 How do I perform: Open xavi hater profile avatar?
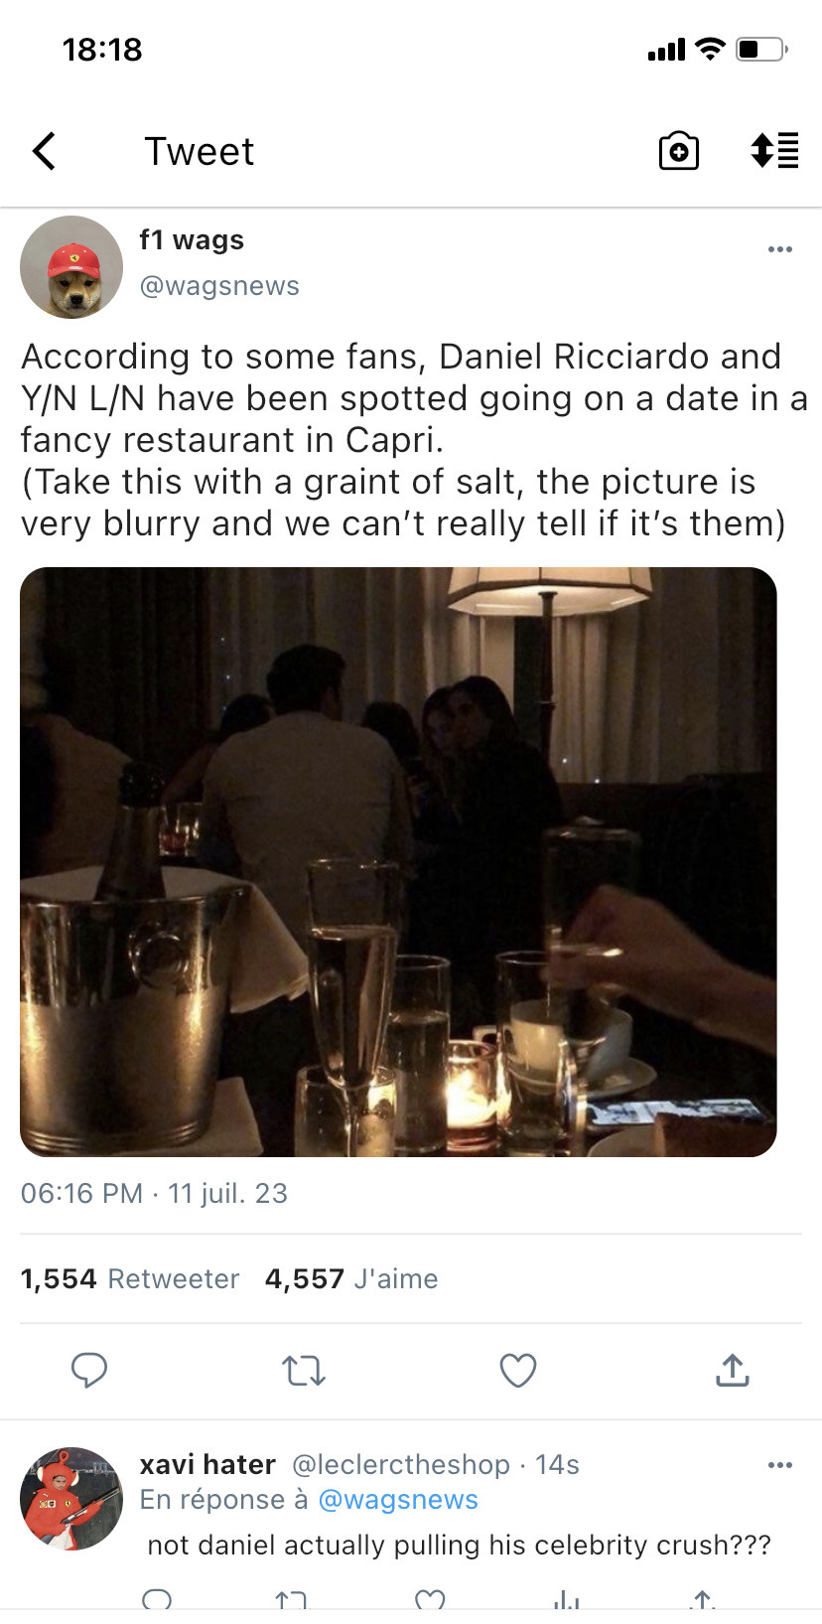coord(71,1498)
